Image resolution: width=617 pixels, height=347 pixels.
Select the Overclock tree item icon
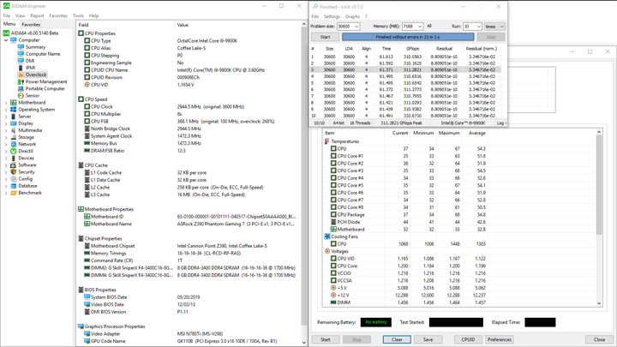pyautogui.click(x=21, y=75)
